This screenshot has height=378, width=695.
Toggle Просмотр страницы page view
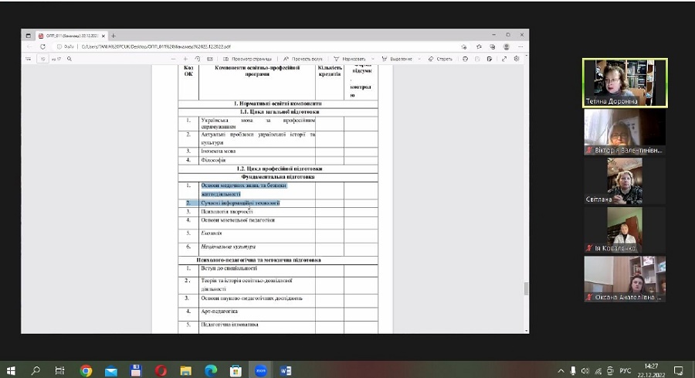click(x=247, y=59)
